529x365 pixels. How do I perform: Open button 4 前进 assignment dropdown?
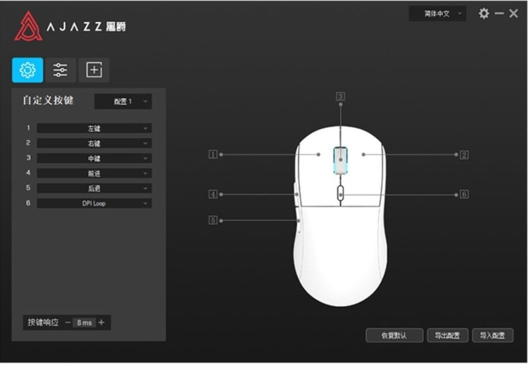coord(94,173)
